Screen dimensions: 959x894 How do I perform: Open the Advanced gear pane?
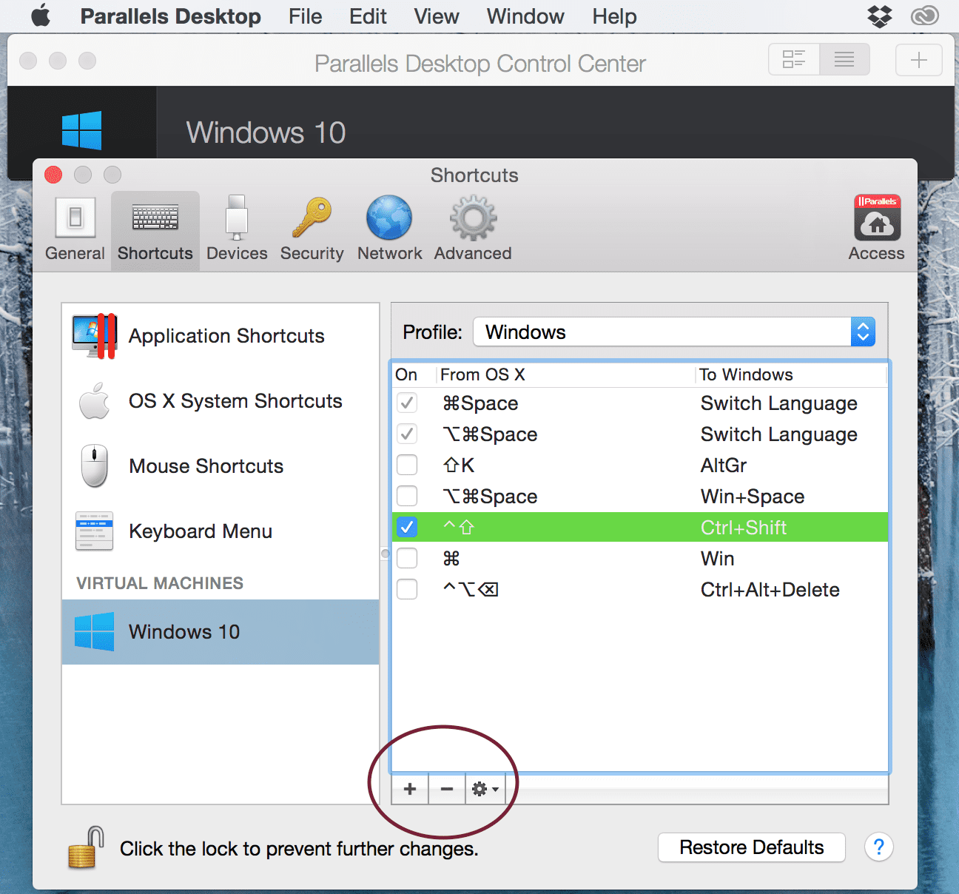pos(473,229)
